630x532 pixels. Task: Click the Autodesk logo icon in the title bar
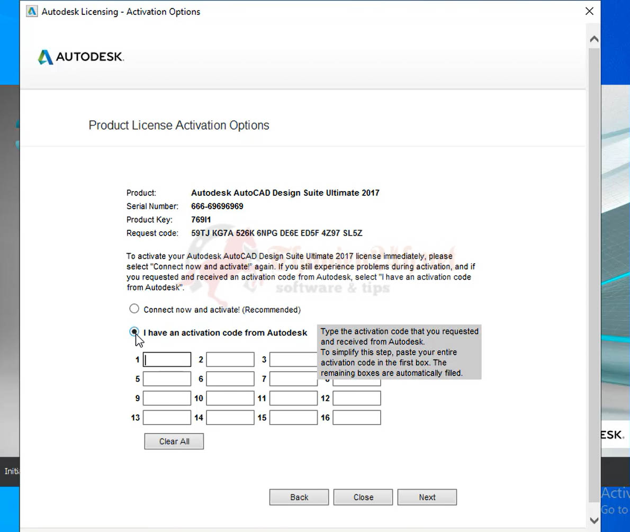[31, 11]
